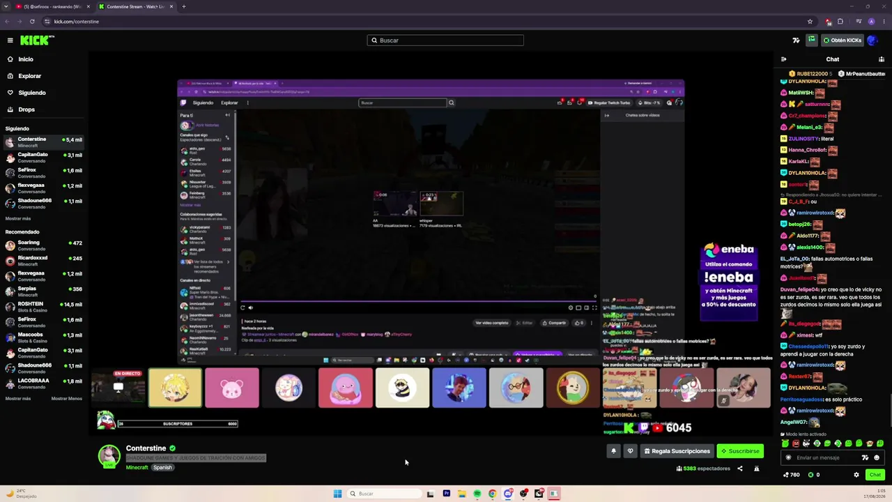The height and width of the screenshot is (502, 892).
Task: Report the stream using the siren icon
Action: click(x=757, y=469)
